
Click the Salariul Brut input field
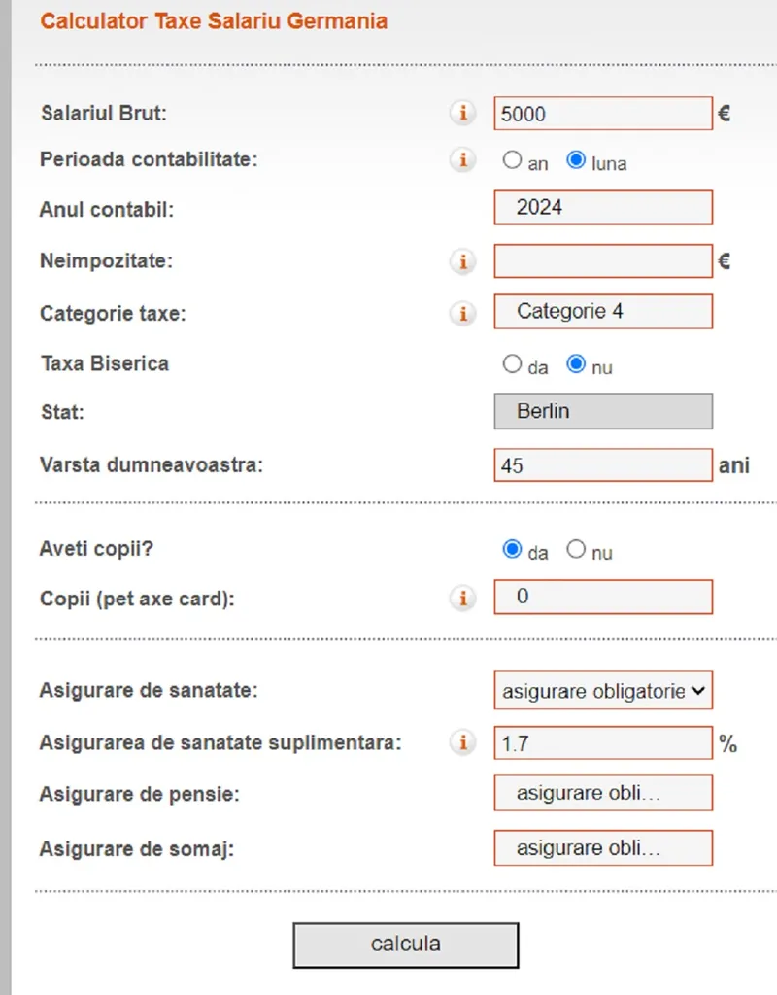(x=603, y=114)
